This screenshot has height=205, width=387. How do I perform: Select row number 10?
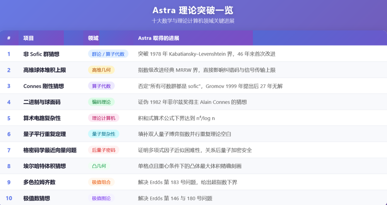(9, 198)
